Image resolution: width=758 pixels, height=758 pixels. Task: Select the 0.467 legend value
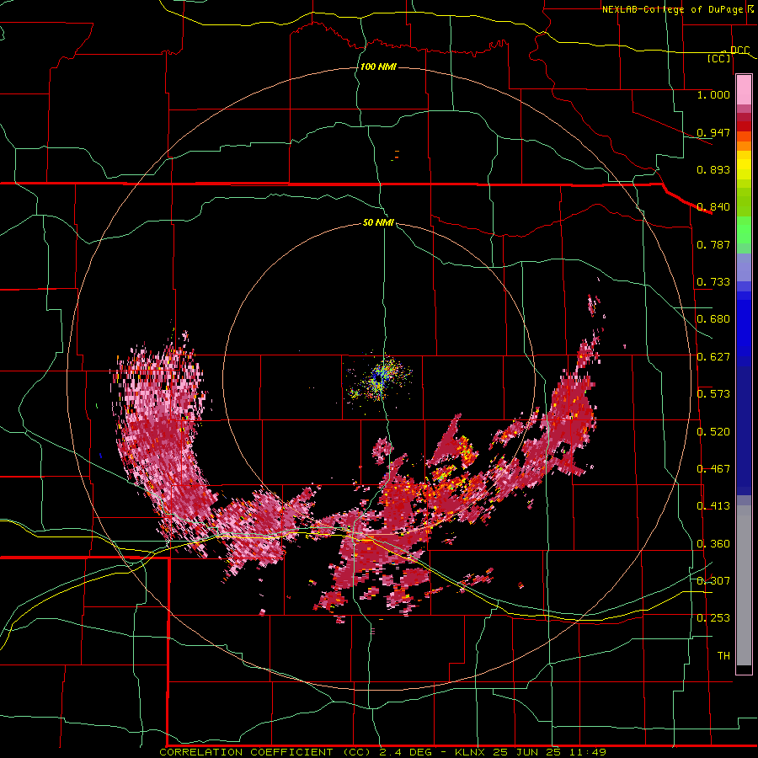tap(713, 469)
